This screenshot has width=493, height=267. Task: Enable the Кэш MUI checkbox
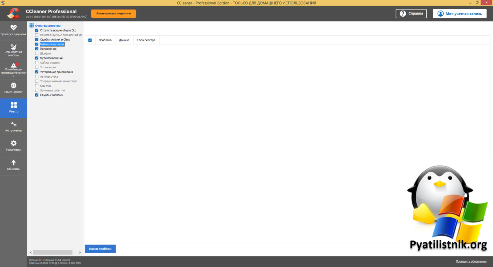point(37,86)
